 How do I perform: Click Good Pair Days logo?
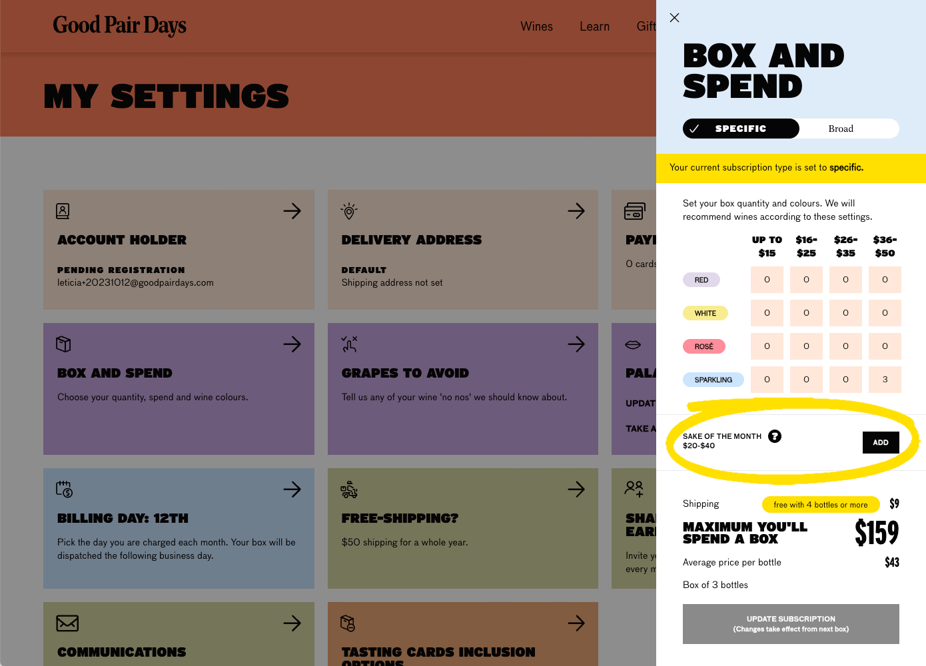pyautogui.click(x=120, y=25)
